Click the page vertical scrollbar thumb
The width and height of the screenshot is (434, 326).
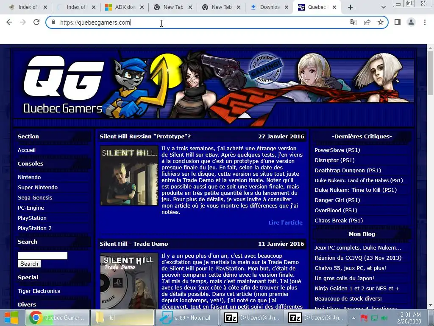[x=431, y=73]
